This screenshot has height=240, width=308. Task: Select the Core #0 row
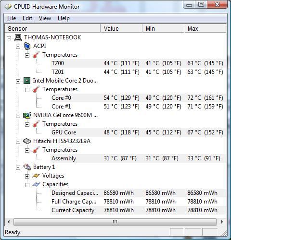pos(138,98)
